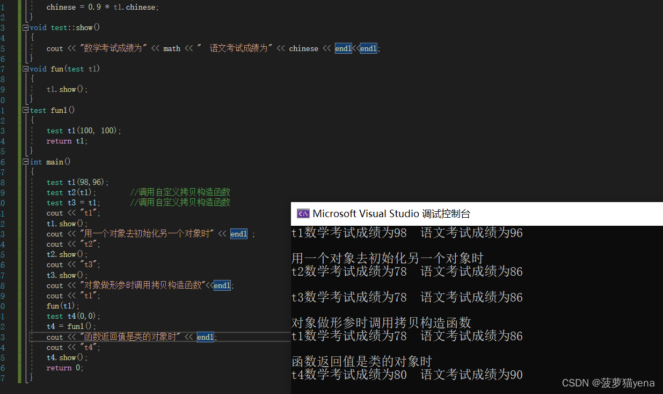Click the 'test t3 = t1;' statement

(x=74, y=203)
